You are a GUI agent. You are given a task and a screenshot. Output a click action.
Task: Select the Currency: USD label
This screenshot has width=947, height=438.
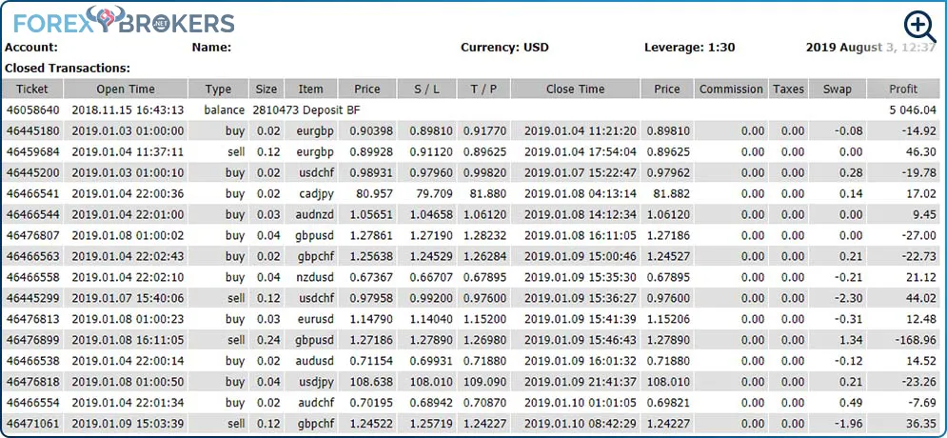click(x=504, y=47)
